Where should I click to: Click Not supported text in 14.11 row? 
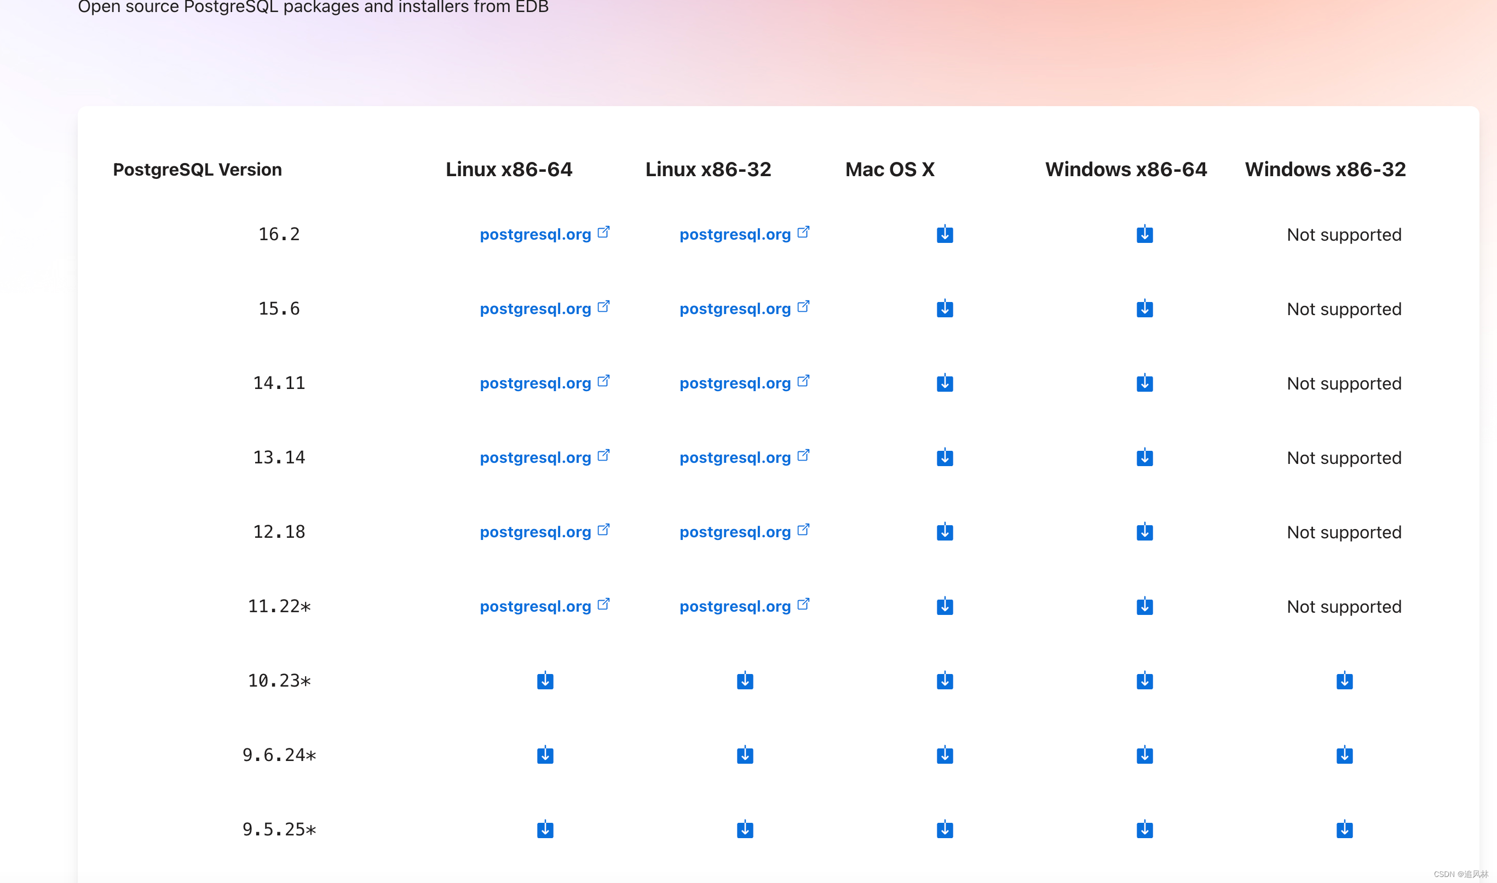click(x=1344, y=384)
